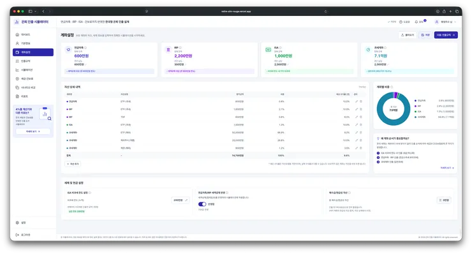472x254 pixels.
Task: Click the bank icon on IRP card
Action: click(x=168, y=50)
